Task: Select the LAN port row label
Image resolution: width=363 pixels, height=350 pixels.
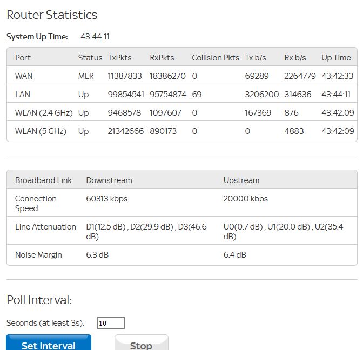Action: coord(23,95)
